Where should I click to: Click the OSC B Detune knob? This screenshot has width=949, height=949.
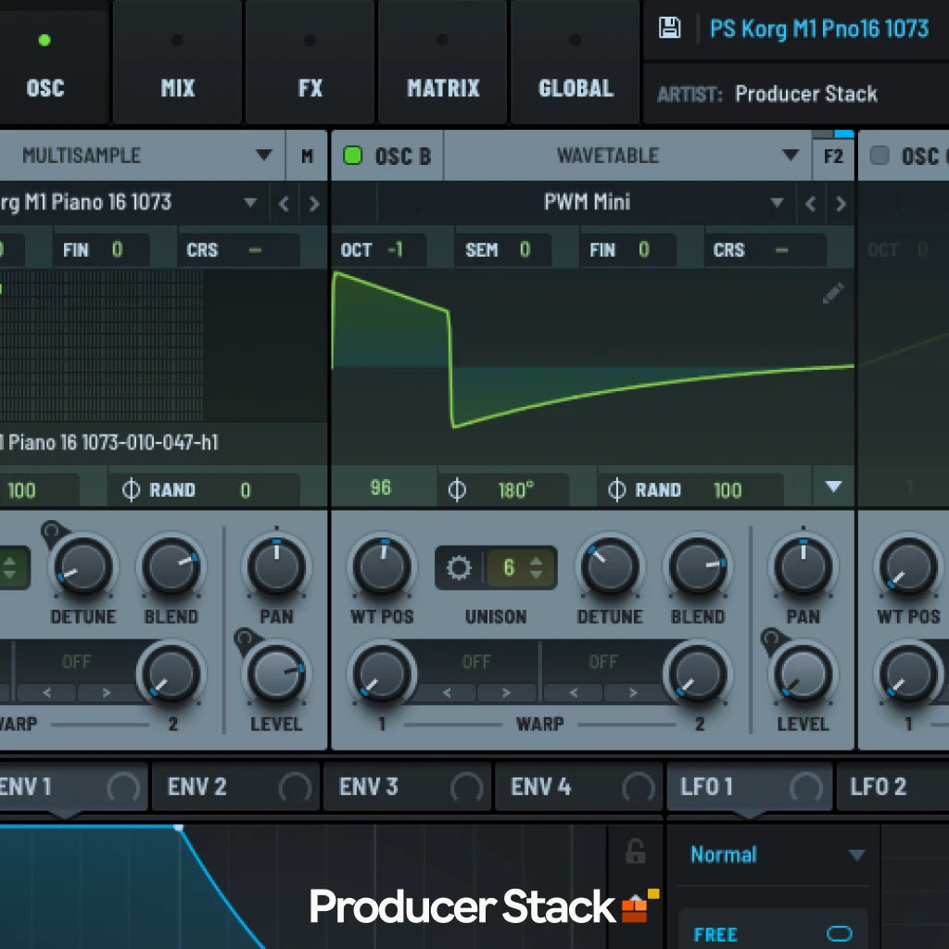(x=610, y=566)
